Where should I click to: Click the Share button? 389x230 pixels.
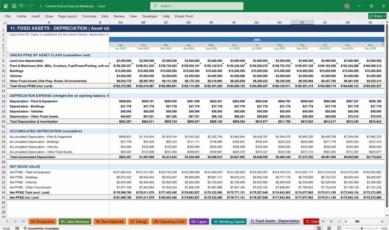(x=377, y=16)
